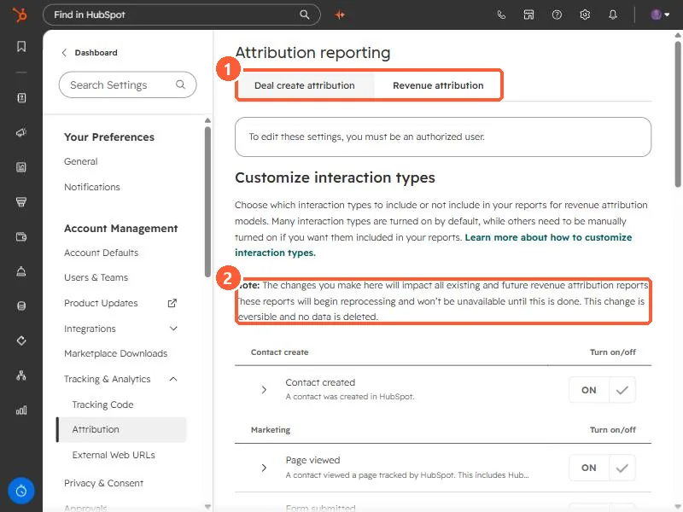The height and width of the screenshot is (512, 683).
Task: Open General preferences
Action: click(80, 161)
